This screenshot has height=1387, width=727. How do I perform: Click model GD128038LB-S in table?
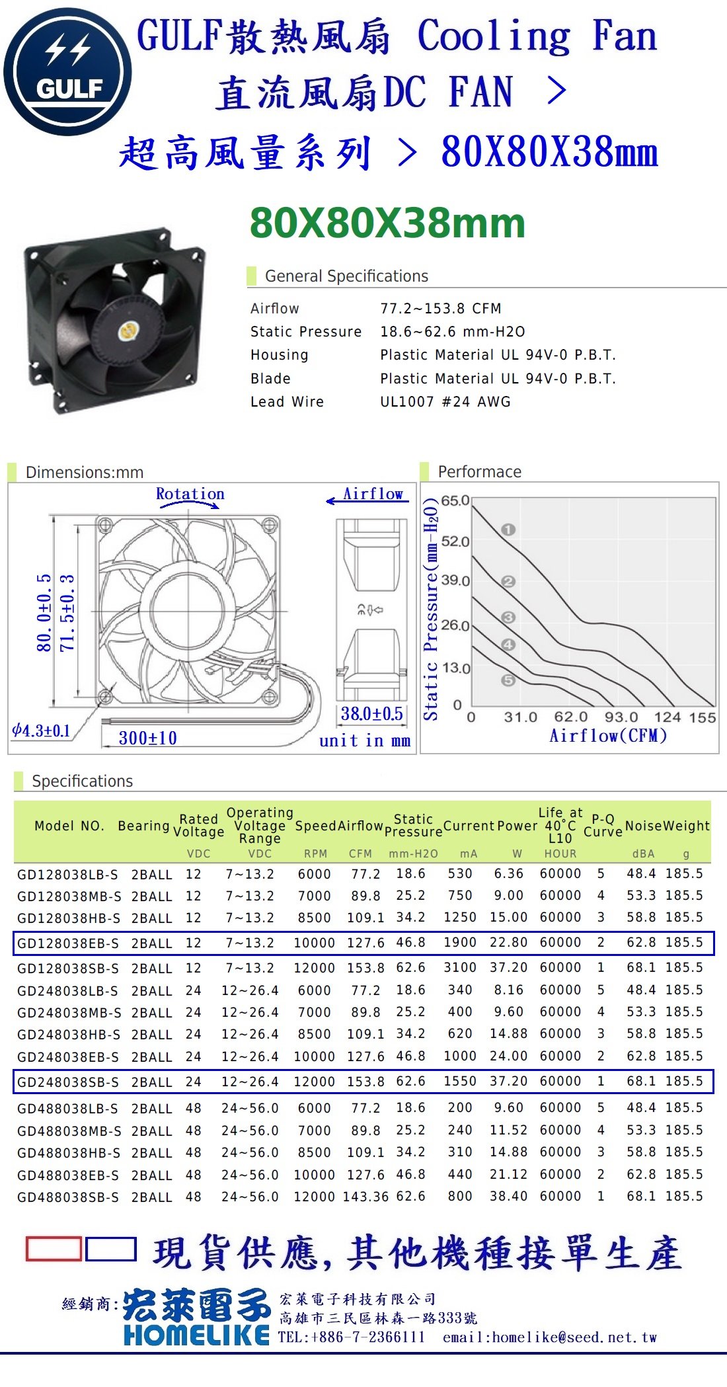[x=67, y=874]
